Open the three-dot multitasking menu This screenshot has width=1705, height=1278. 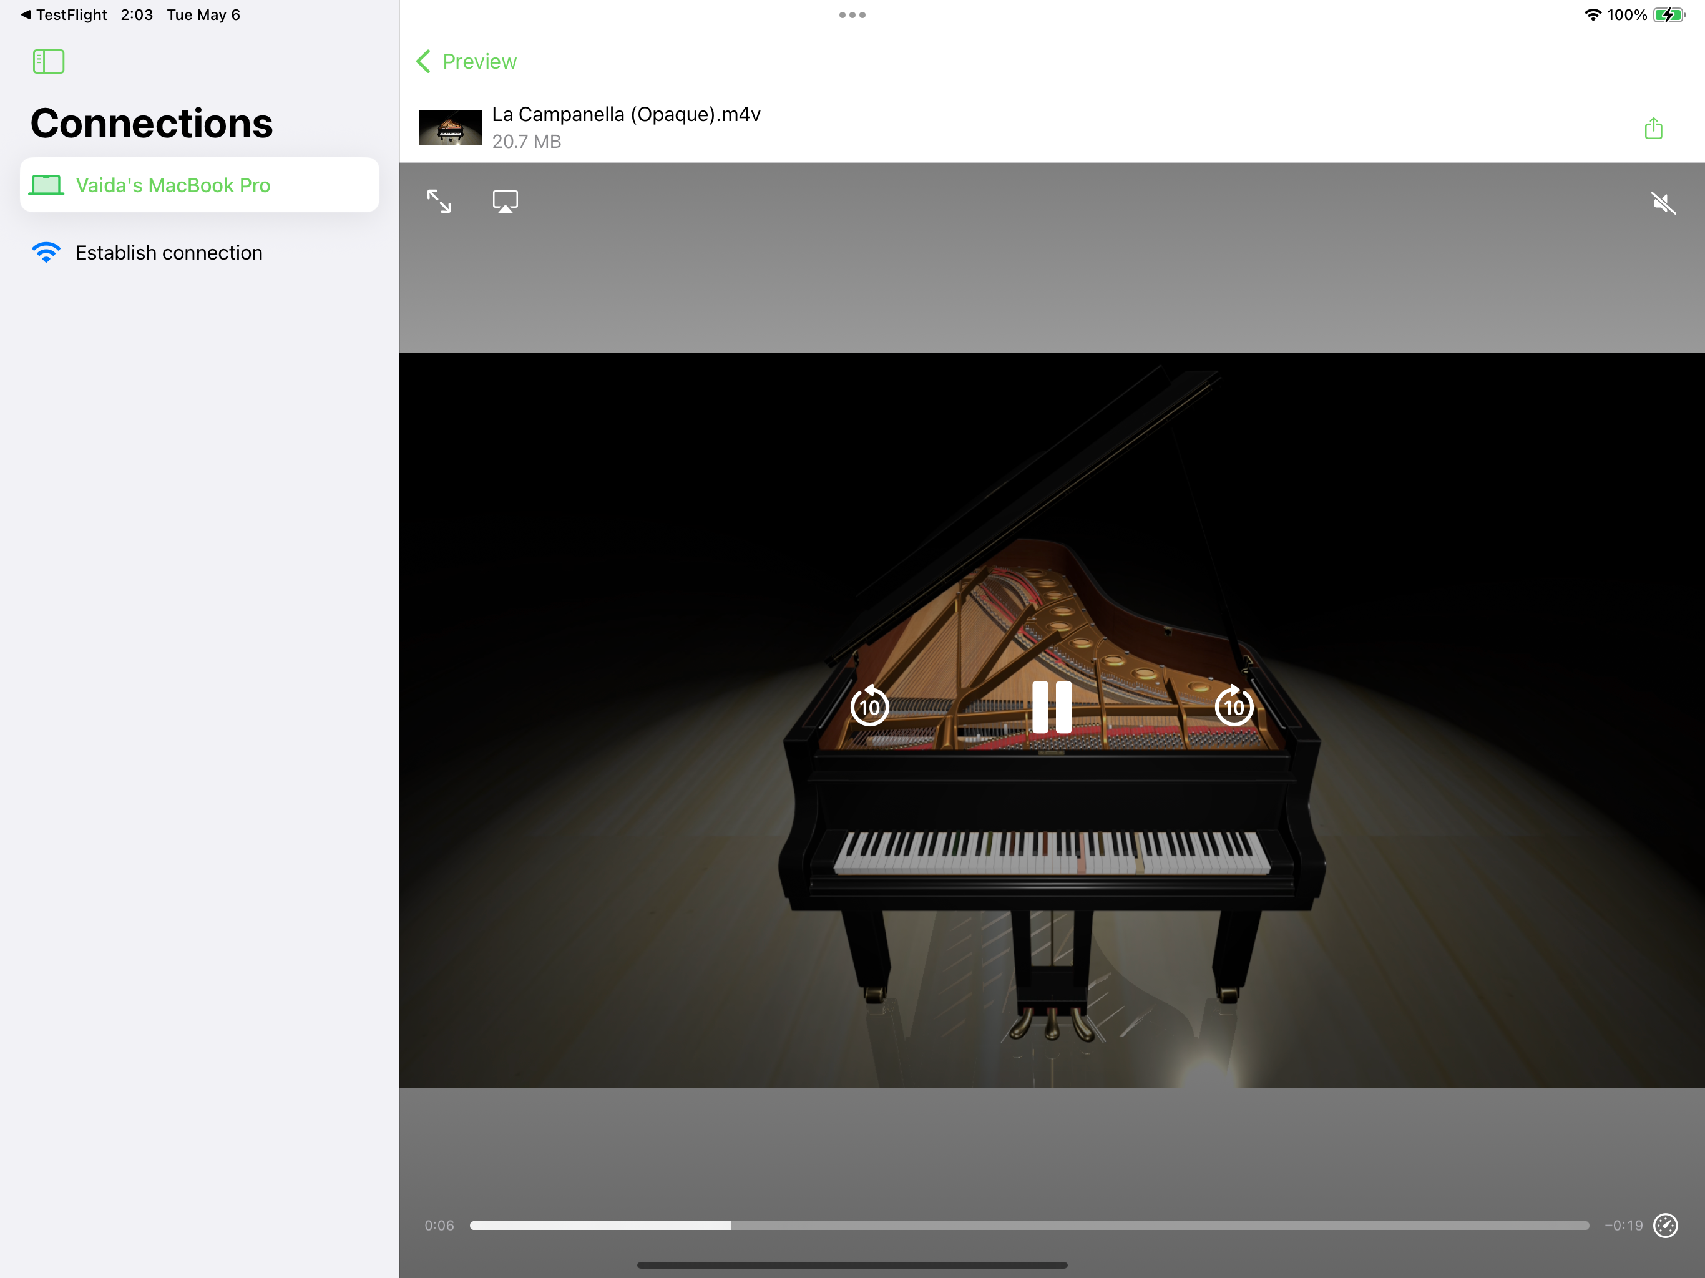pyautogui.click(x=852, y=14)
